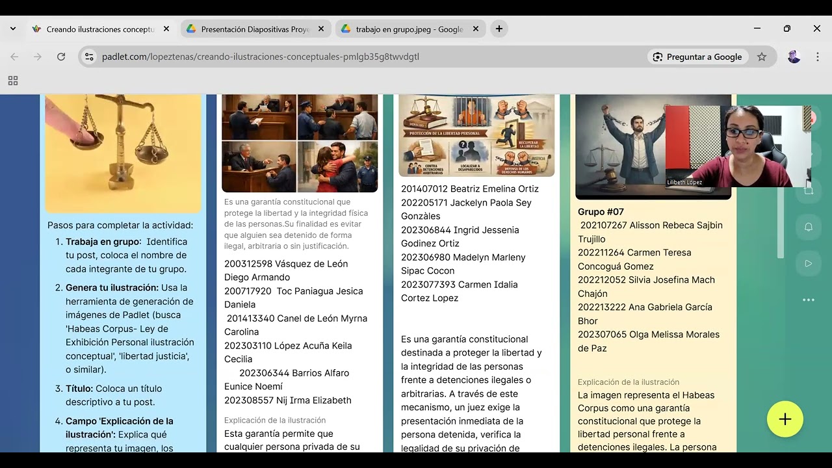Switch to the trabajo en grupo.jpeg tab
The image size is (832, 468).
coord(410,29)
